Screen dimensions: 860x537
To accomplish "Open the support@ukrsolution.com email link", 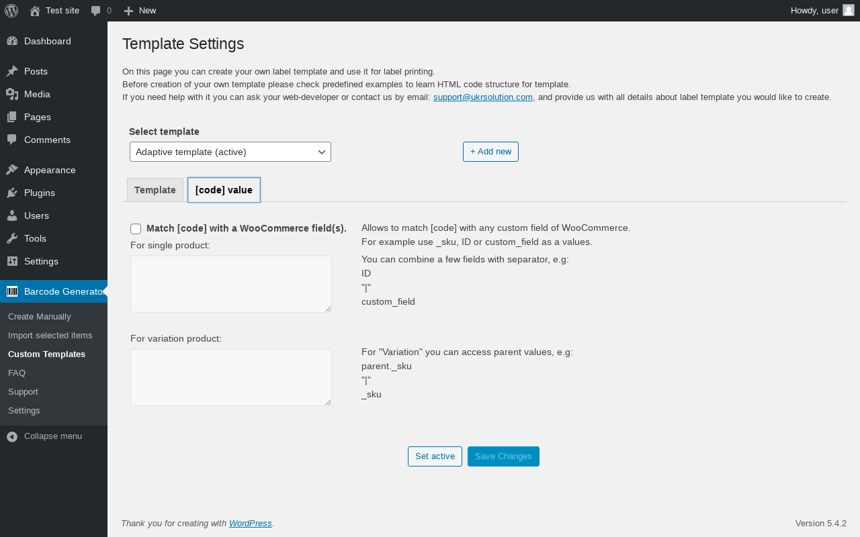I will 483,97.
